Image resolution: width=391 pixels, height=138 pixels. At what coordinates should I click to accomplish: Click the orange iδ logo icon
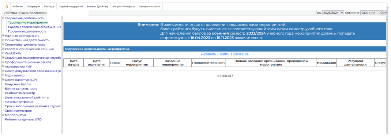[6, 7]
